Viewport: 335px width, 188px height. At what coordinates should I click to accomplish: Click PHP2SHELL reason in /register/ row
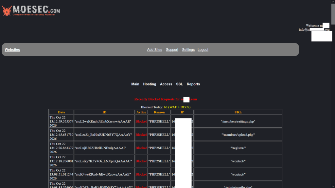click(159, 148)
